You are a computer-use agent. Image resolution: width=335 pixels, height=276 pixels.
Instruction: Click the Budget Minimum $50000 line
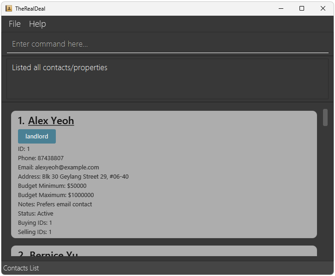click(52, 186)
